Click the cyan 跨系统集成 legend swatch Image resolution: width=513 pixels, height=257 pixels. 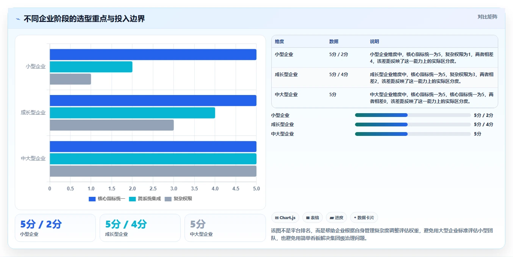pyautogui.click(x=132, y=199)
